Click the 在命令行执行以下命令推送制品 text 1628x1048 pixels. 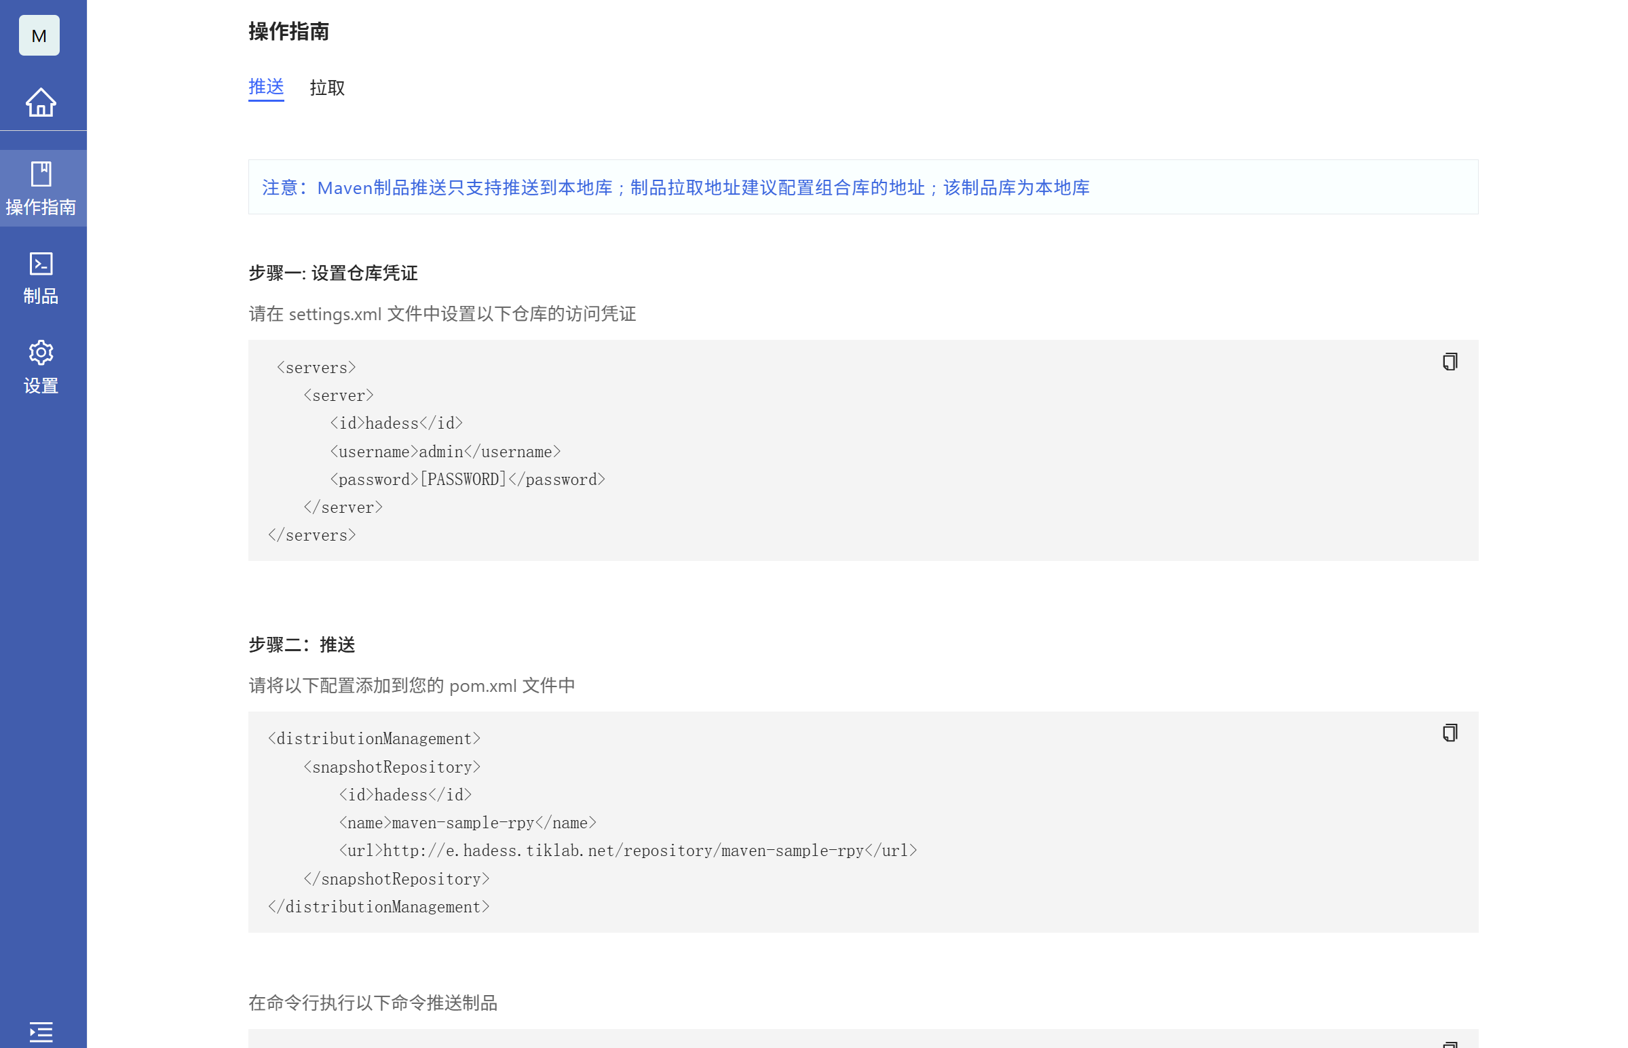pos(373,1003)
